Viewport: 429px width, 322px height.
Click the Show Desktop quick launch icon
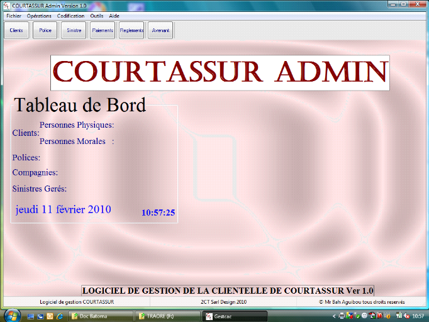click(x=30, y=316)
